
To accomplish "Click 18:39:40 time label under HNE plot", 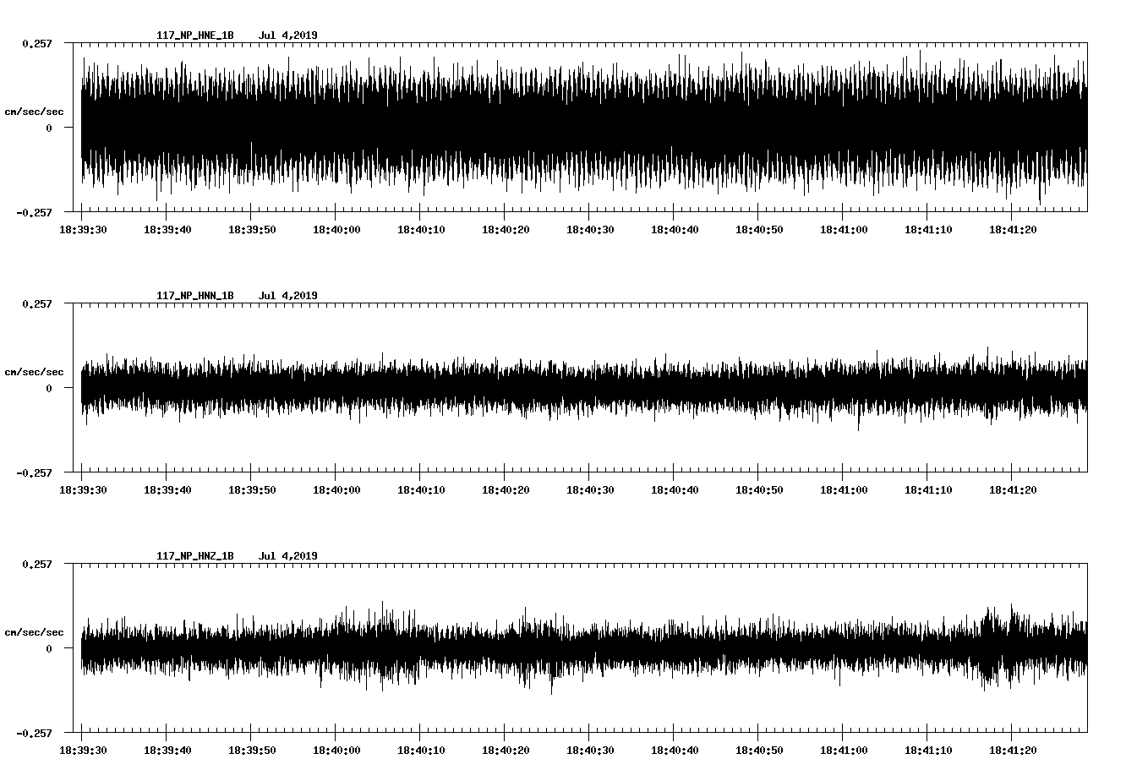I will point(167,229).
